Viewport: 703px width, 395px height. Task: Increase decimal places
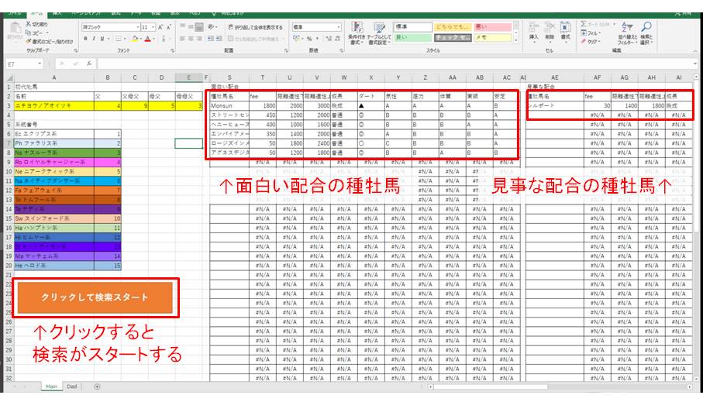pyautogui.click(x=328, y=39)
